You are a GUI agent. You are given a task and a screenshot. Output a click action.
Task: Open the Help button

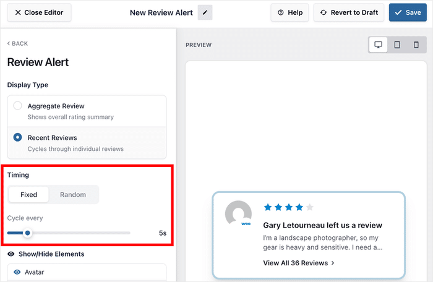[289, 12]
